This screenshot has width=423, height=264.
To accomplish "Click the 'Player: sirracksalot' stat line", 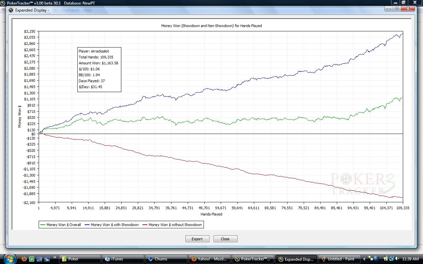I will pyautogui.click(x=94, y=51).
